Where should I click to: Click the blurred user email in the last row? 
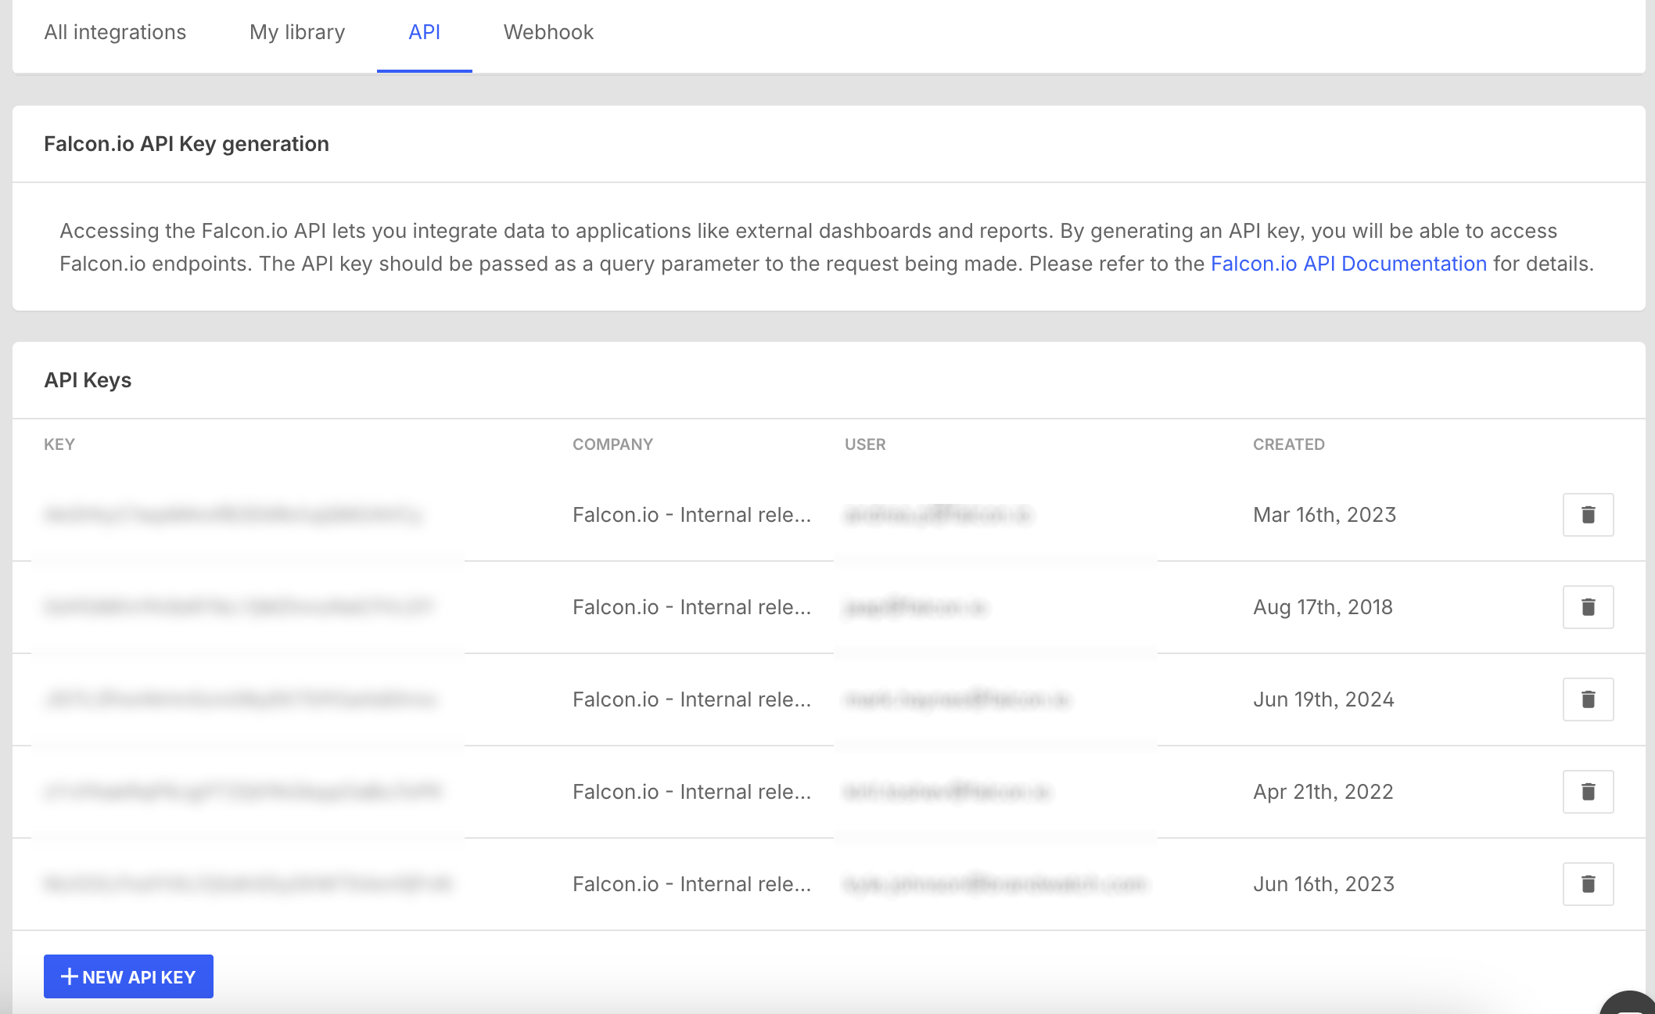[994, 884]
